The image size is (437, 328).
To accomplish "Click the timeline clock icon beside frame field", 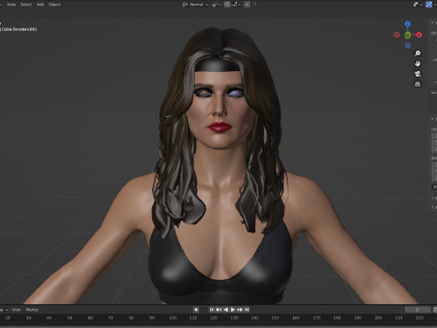I will (x=435, y=310).
